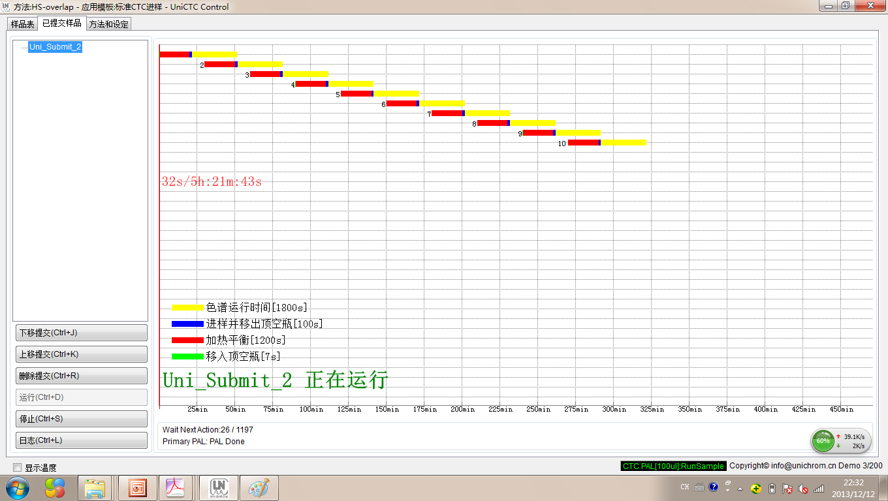Click the copyright info@unichrom.cn text
The height and width of the screenshot is (501, 888).
click(x=806, y=466)
